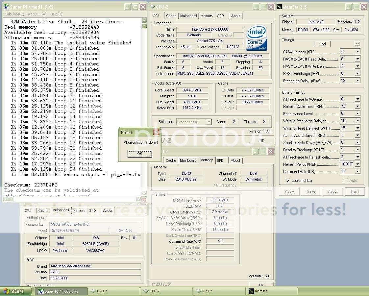This screenshot has height=296, width=369.
Task: Click the Intel Core 2 Duo logo
Action: pos(257,38)
